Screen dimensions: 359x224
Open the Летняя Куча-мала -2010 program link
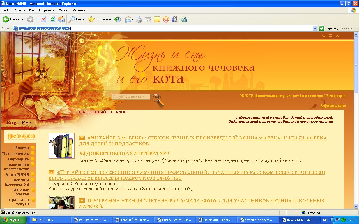tap(202, 204)
